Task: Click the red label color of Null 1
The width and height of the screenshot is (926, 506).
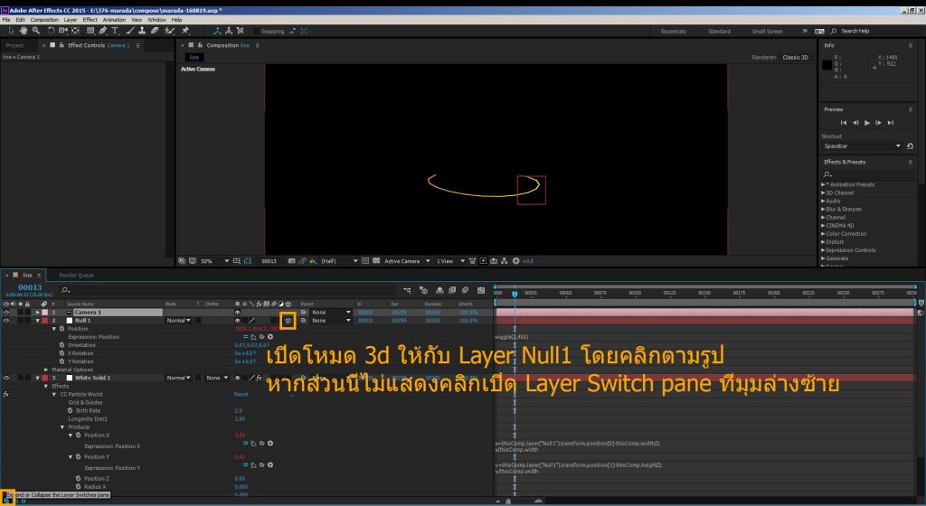Action: point(45,320)
